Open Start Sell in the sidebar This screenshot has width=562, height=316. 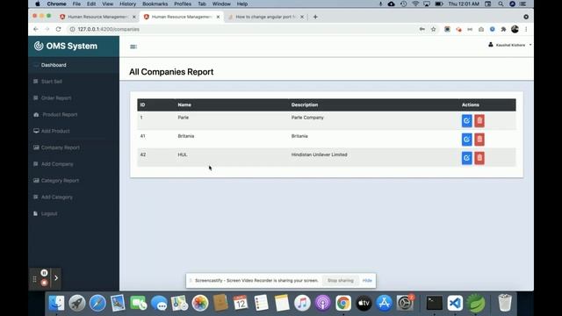tap(51, 82)
